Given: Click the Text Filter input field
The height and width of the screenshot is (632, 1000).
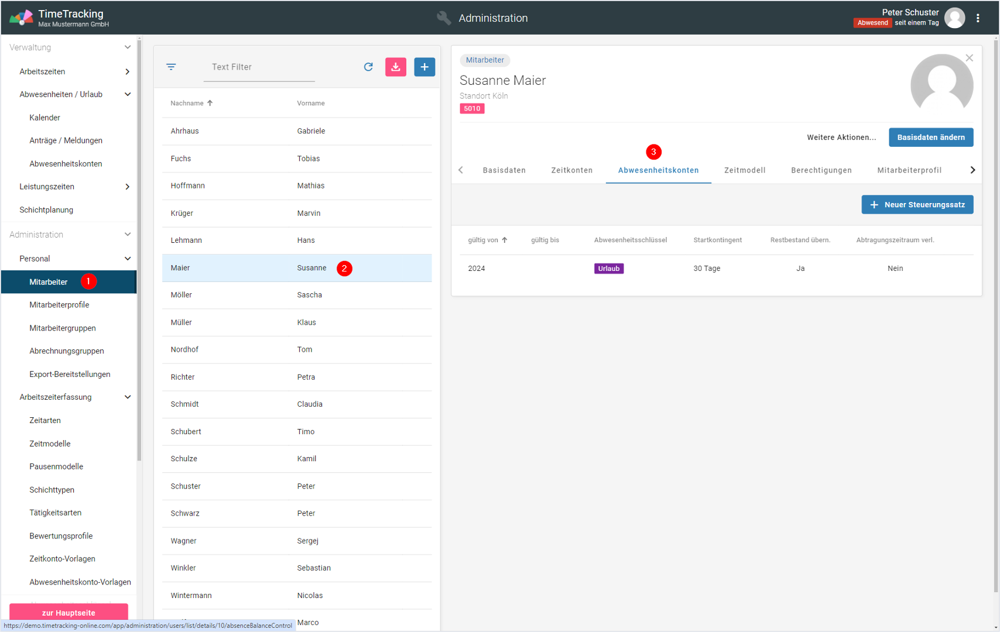Looking at the screenshot, I should [259, 67].
